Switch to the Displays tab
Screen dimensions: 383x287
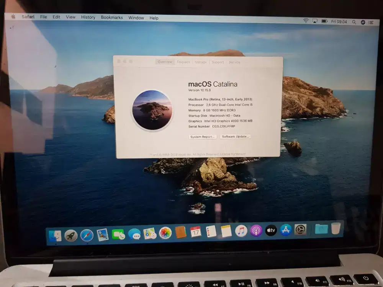183,62
